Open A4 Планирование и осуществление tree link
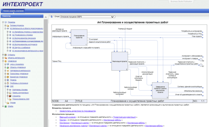This screenshot has height=127, width=209. pyautogui.click(x=28, y=41)
